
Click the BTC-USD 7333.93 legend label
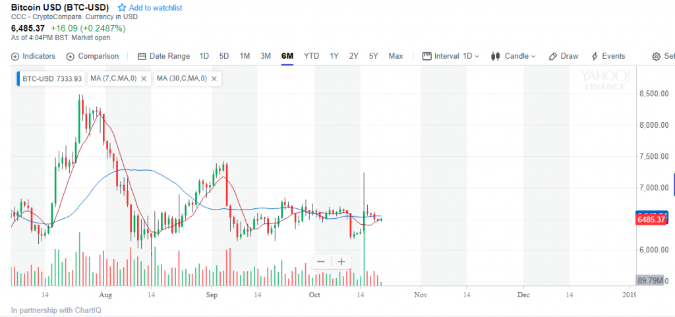point(51,79)
